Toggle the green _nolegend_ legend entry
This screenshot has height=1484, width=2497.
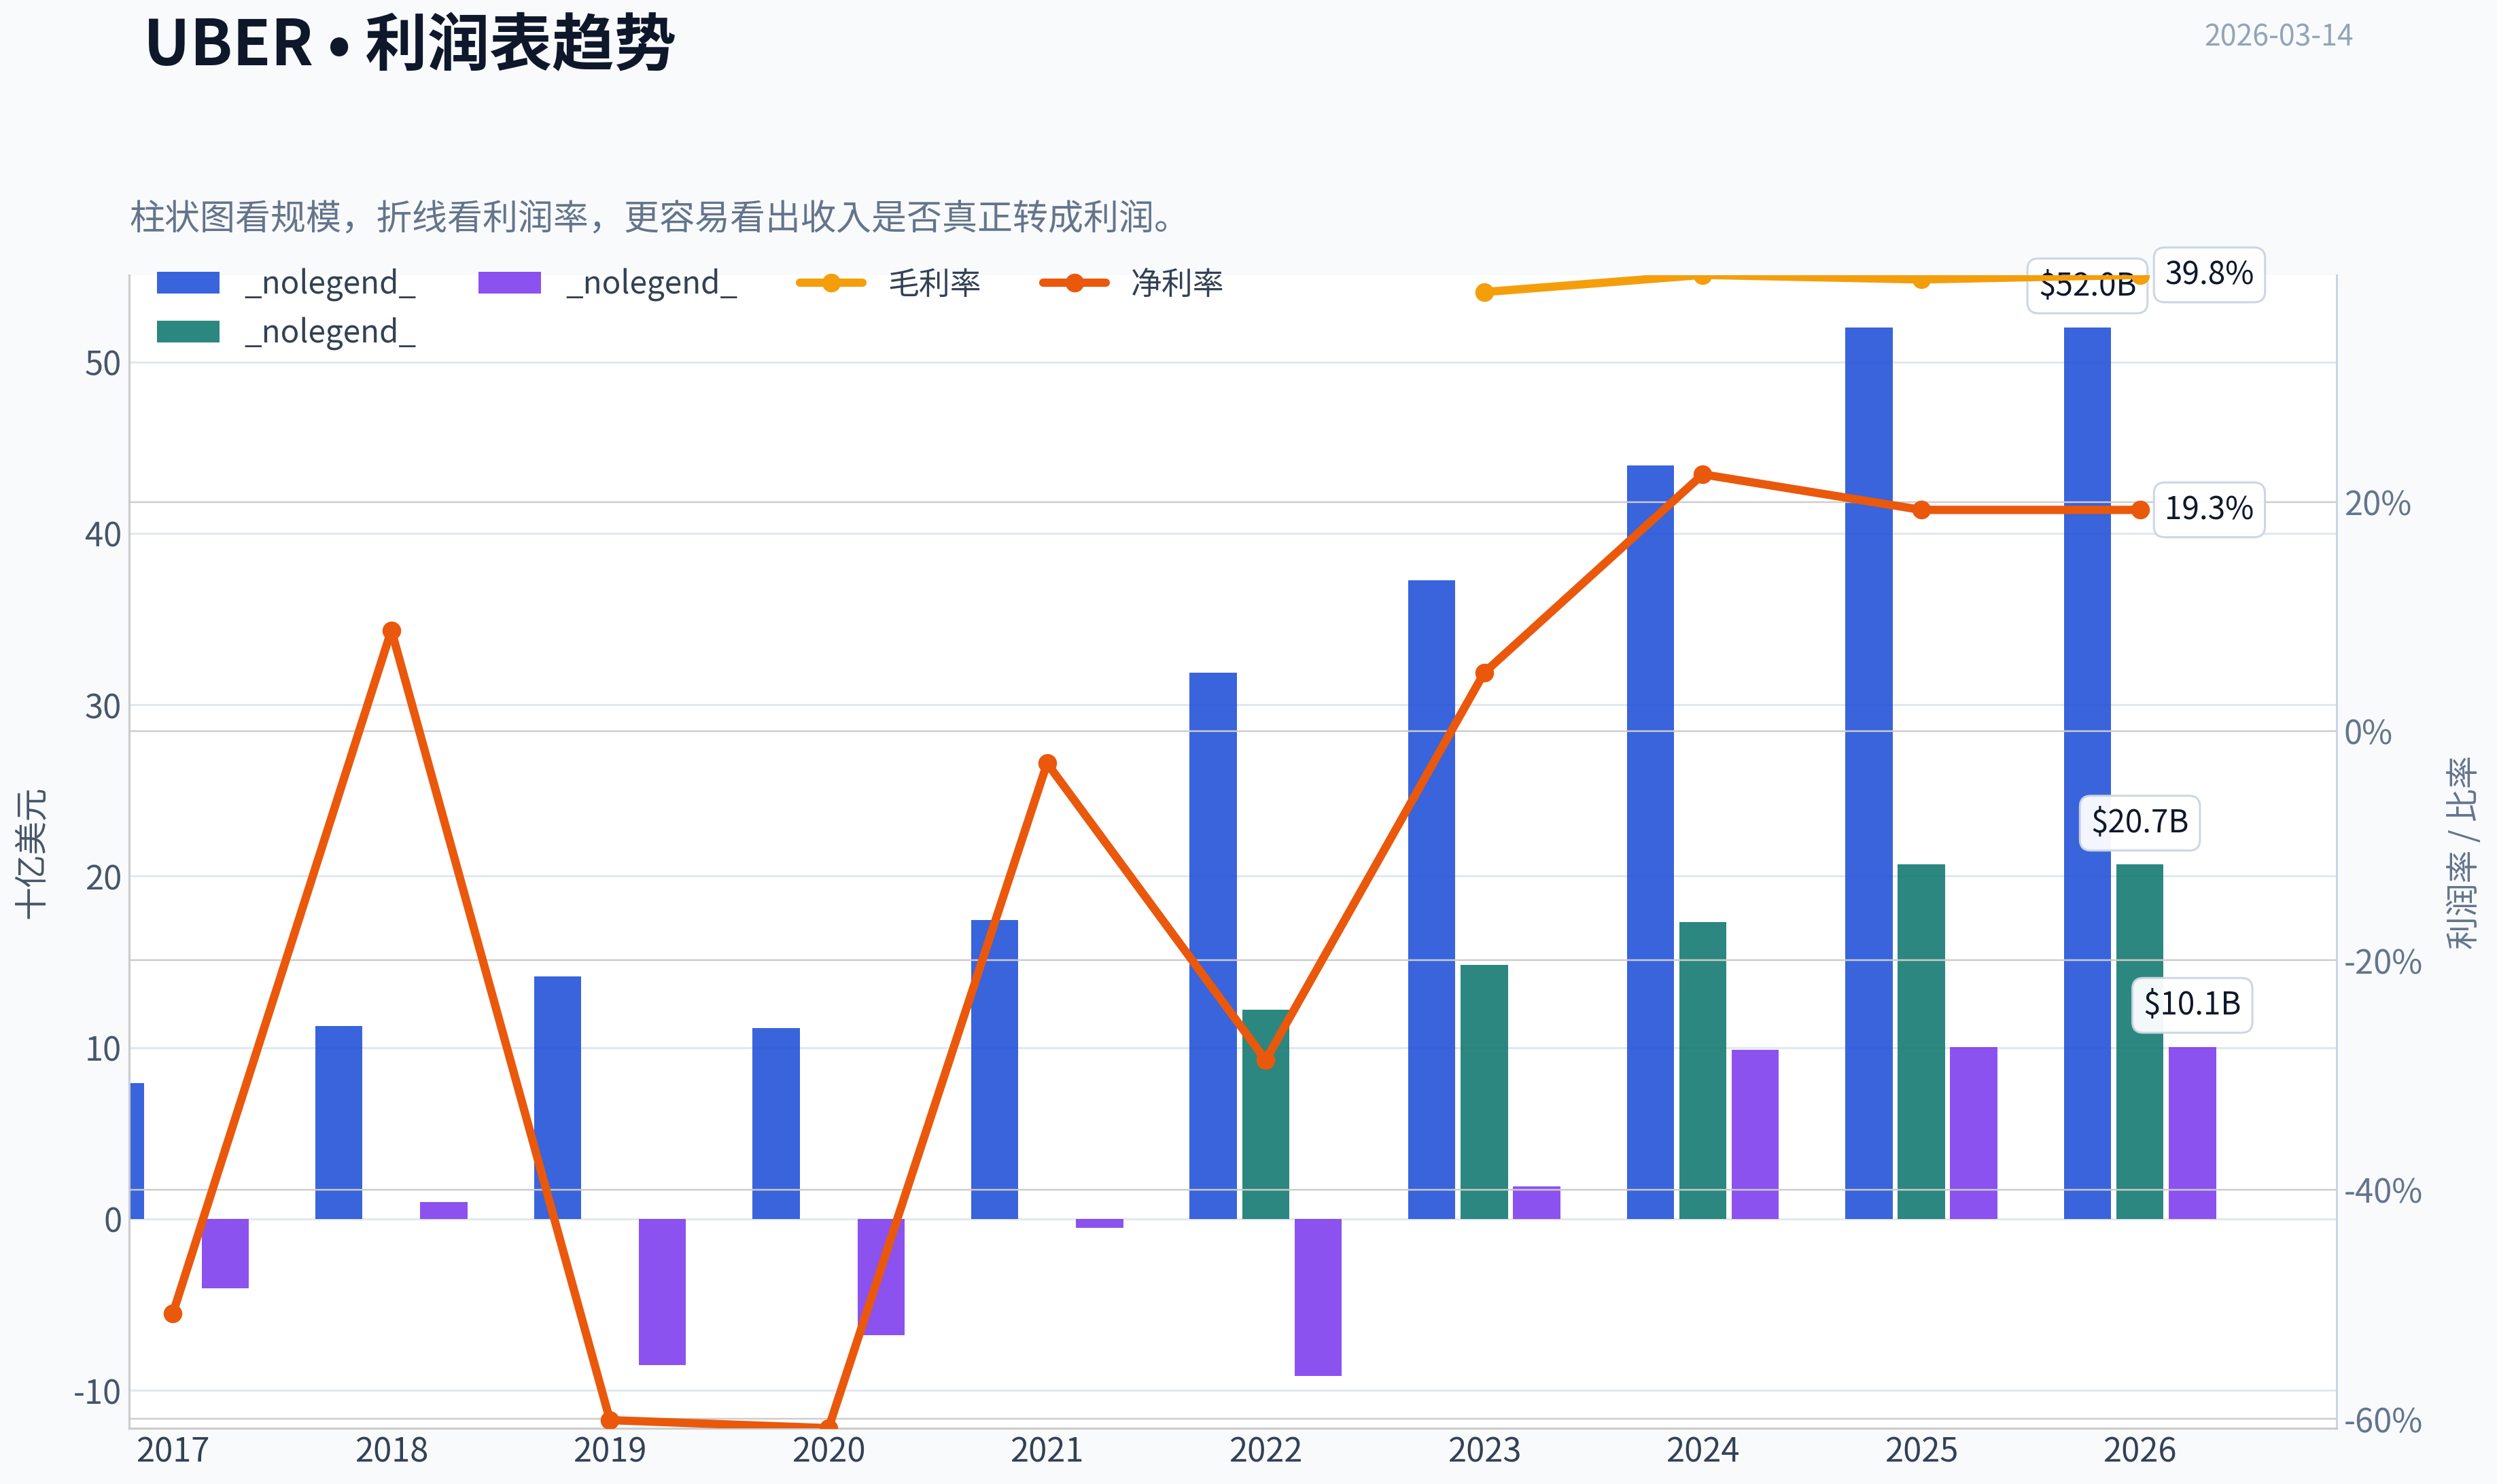286,331
